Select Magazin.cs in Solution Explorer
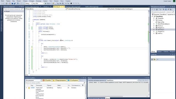The height and width of the screenshot is (99, 176). click(161, 28)
